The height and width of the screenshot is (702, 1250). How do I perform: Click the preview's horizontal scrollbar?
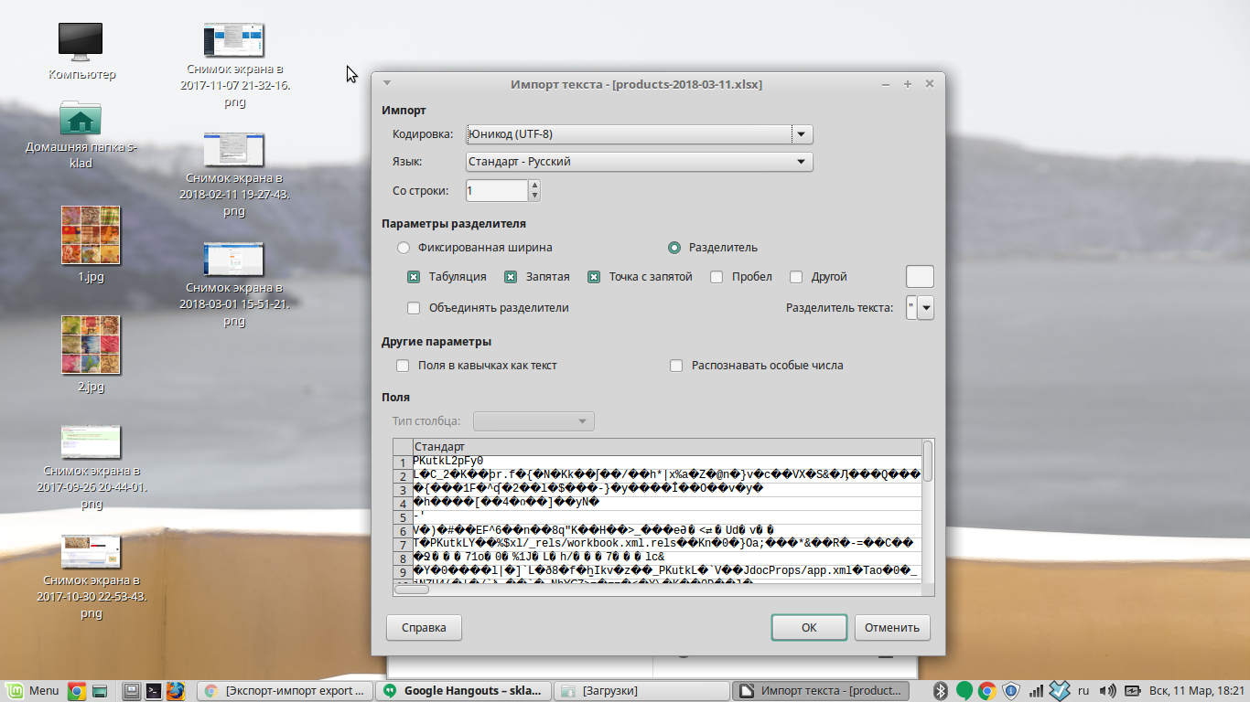click(412, 590)
